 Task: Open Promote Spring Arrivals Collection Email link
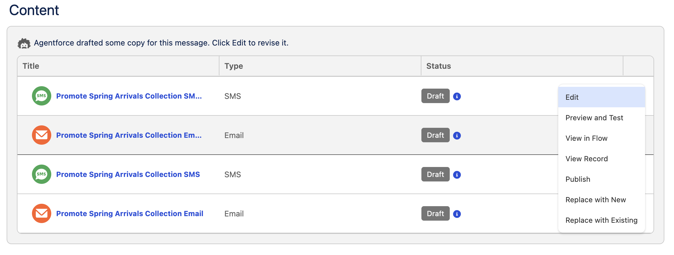130,213
